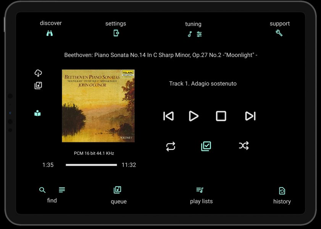This screenshot has height=229, width=321.
Task: Toggle shuffle mode
Action: pyautogui.click(x=244, y=146)
